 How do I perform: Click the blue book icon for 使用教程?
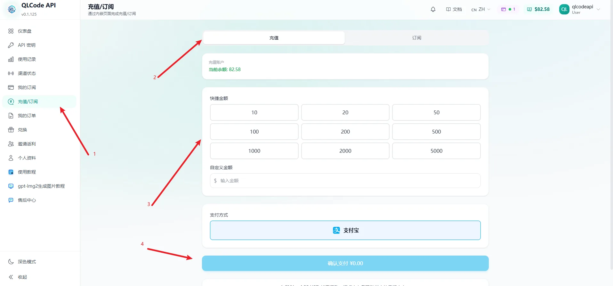(x=11, y=172)
